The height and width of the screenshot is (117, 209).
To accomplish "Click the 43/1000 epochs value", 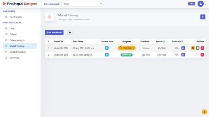I will pos(162,48).
